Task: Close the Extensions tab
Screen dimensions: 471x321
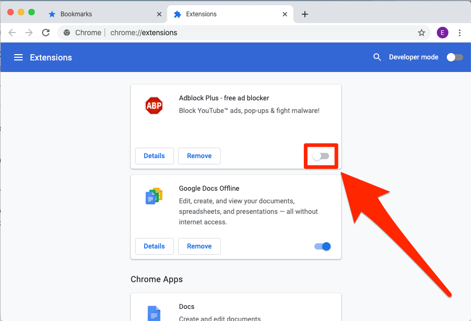Action: (285, 14)
